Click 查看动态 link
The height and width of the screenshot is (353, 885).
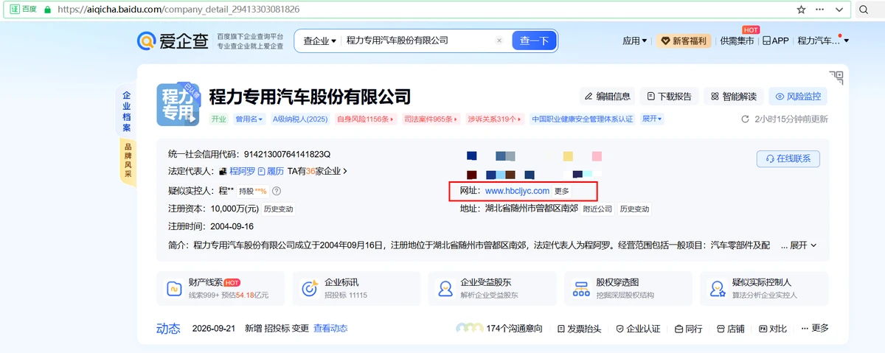(x=330, y=328)
